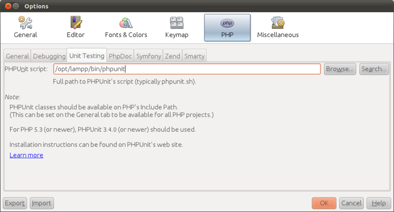Confirm the options with OK
394x212 pixels.
pos(324,203)
